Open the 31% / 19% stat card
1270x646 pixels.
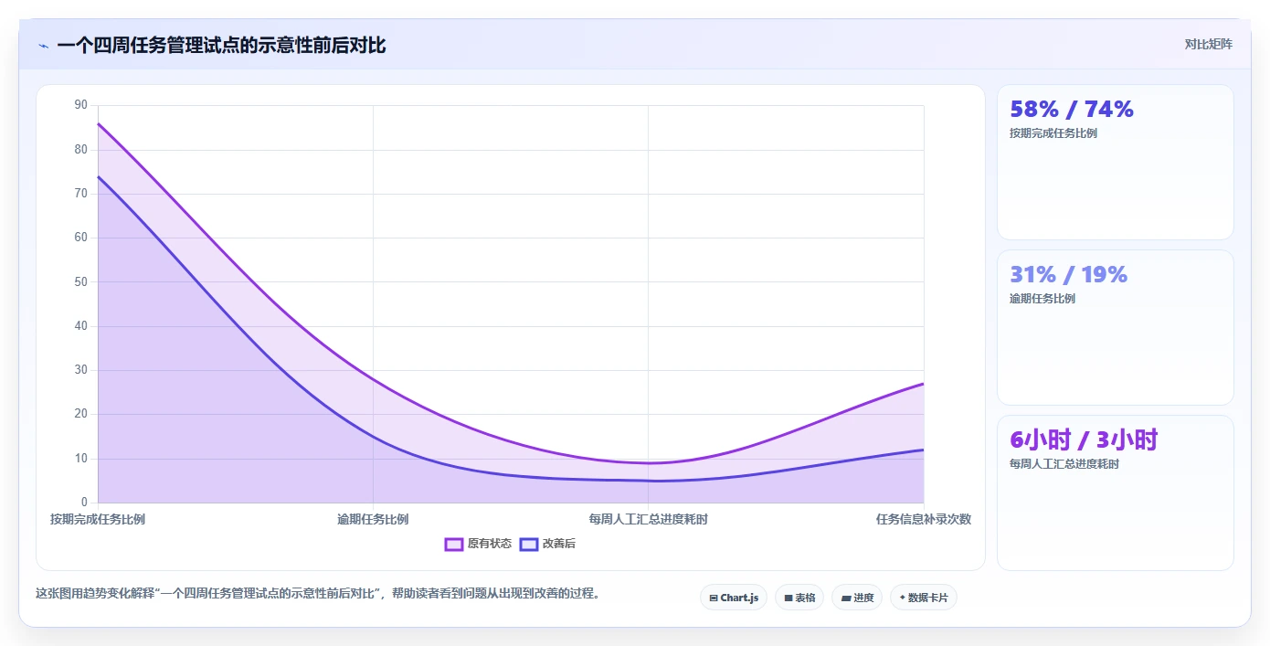[x=1116, y=328]
